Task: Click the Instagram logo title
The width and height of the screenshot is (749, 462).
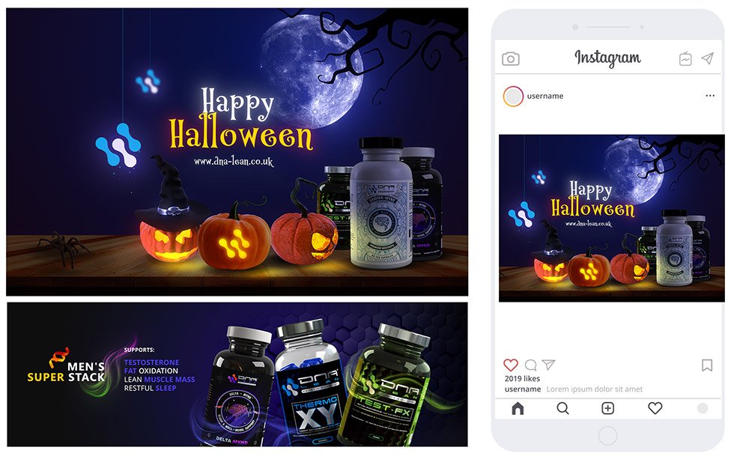Action: [x=607, y=58]
